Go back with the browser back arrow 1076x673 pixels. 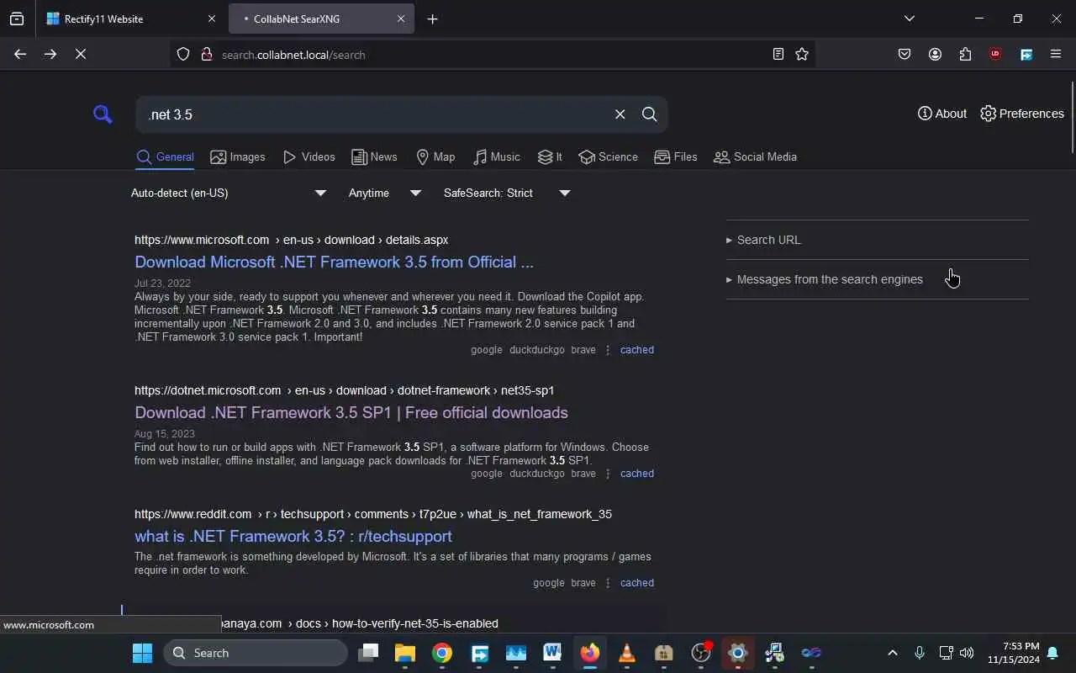click(20, 54)
